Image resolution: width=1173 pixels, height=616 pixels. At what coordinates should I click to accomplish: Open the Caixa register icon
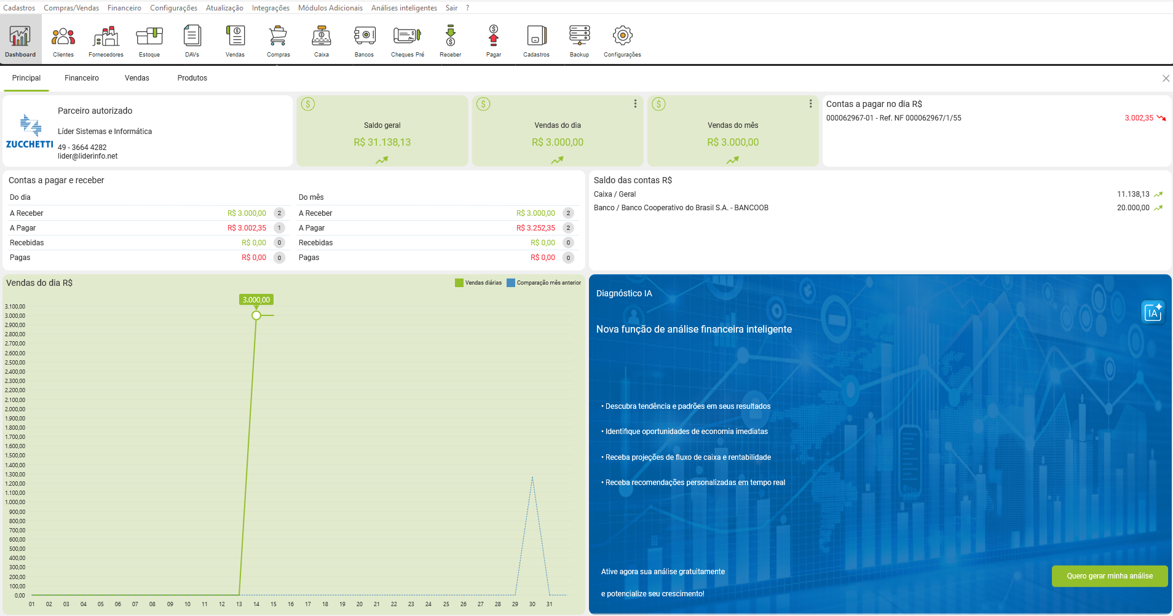click(x=322, y=40)
